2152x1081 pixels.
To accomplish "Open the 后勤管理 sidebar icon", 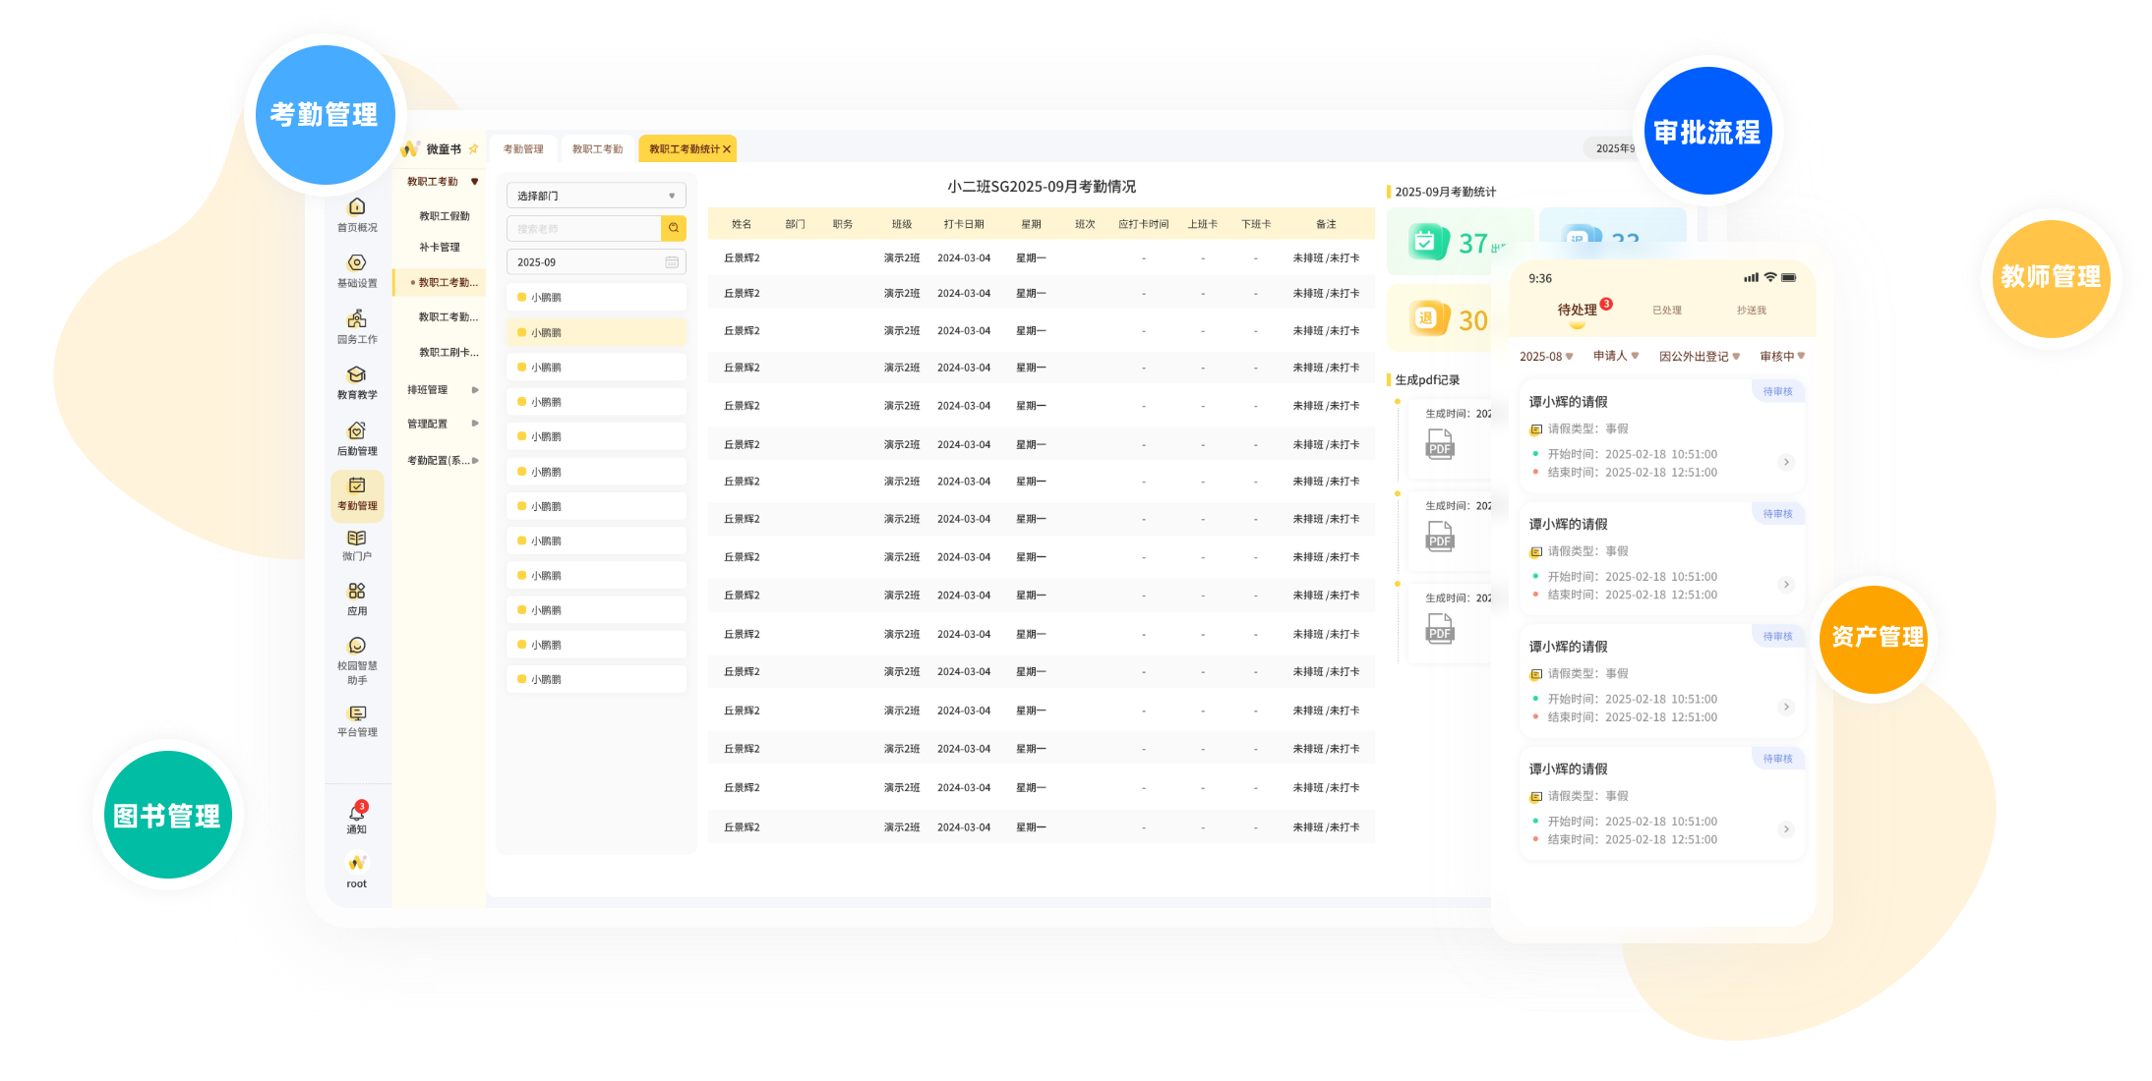I will pos(357,431).
